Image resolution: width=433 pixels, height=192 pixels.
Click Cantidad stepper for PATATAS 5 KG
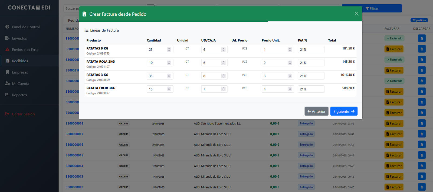click(169, 49)
